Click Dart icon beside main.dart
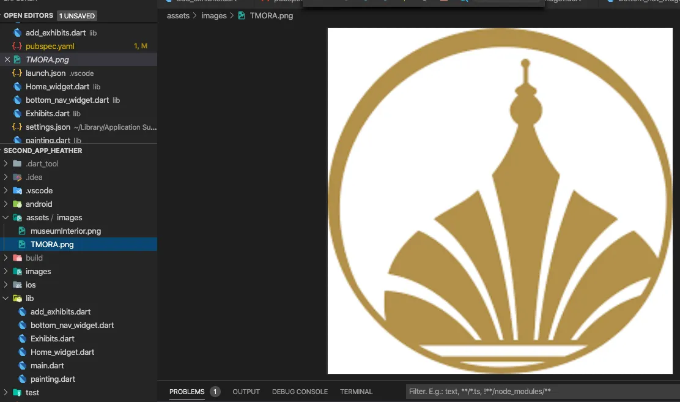680x402 pixels. pyautogui.click(x=22, y=365)
